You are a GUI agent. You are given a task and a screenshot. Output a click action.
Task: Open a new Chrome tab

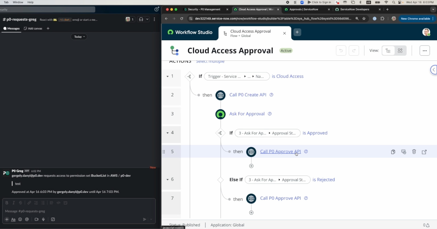point(387,9)
